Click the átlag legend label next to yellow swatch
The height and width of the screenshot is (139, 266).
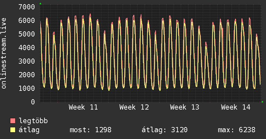click(29, 130)
